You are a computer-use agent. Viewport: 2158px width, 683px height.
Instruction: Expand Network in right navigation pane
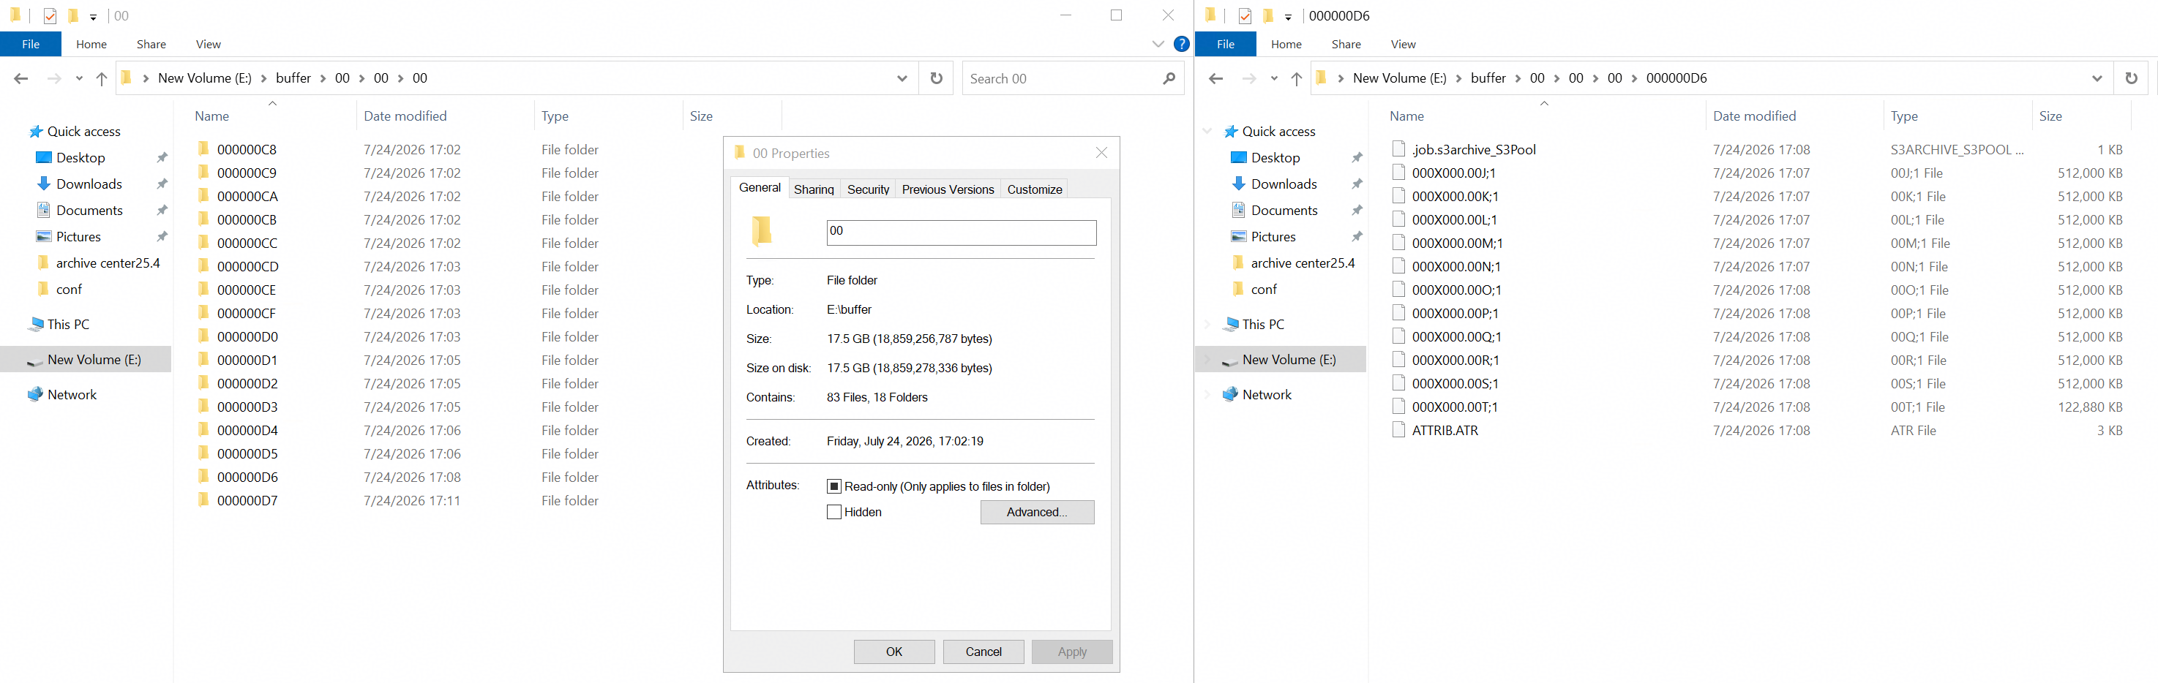pyautogui.click(x=1207, y=394)
